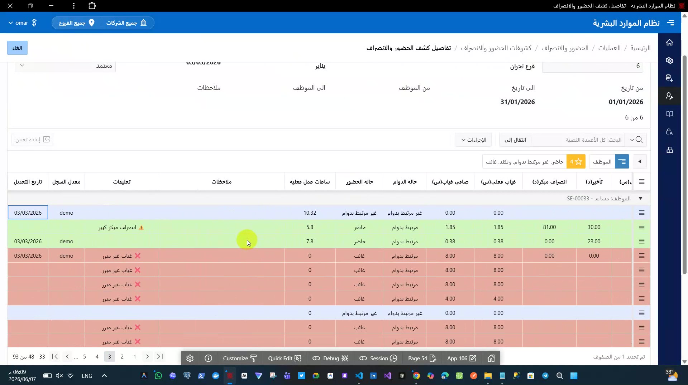Open the developer toolbar home icon
The width and height of the screenshot is (688, 385).
pyautogui.click(x=491, y=358)
